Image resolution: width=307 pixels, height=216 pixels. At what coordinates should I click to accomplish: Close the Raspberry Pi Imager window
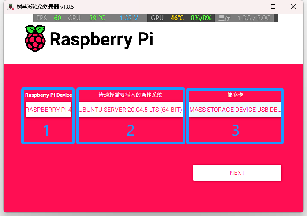pyautogui.click(x=293, y=7)
